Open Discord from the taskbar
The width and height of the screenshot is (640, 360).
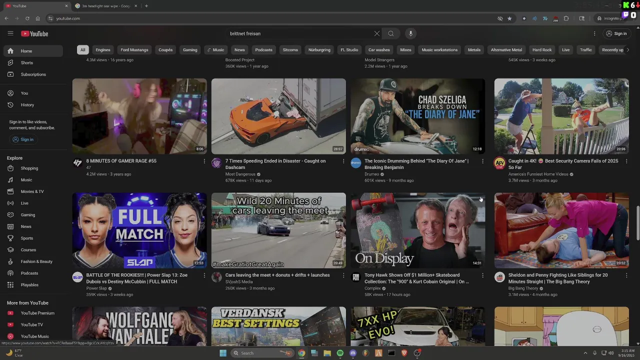(x=353, y=353)
